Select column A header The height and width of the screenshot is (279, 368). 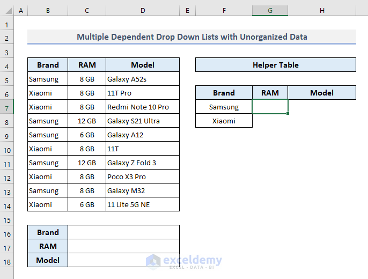[21, 11]
